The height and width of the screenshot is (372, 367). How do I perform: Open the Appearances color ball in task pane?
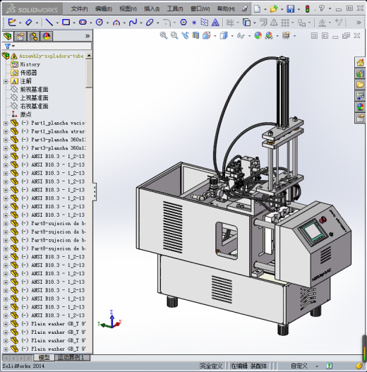click(360, 107)
